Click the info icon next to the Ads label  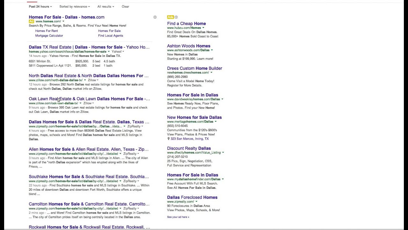point(176,17)
